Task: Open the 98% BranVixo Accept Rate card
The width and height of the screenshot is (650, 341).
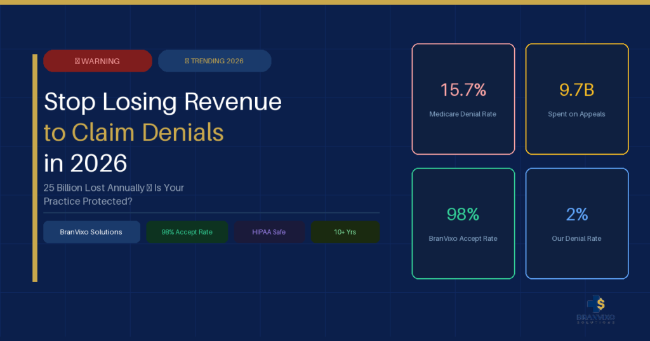Action: coord(463,224)
